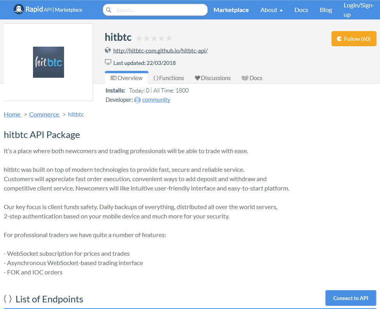Screen dimensions: 380x309
Task: Click the 'Today: 0' installs text
Action: coord(139,91)
